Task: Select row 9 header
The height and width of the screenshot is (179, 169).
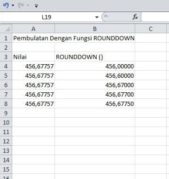Action: tap(6, 113)
